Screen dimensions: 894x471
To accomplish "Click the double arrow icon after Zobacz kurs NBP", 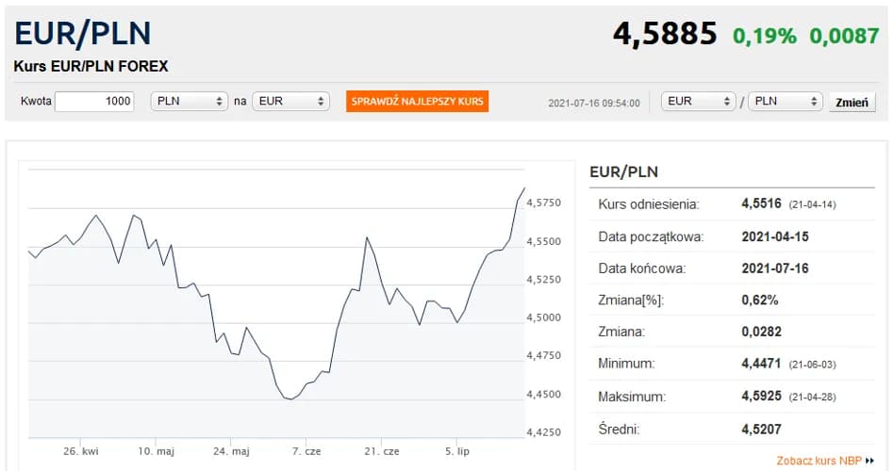I will (x=869, y=462).
